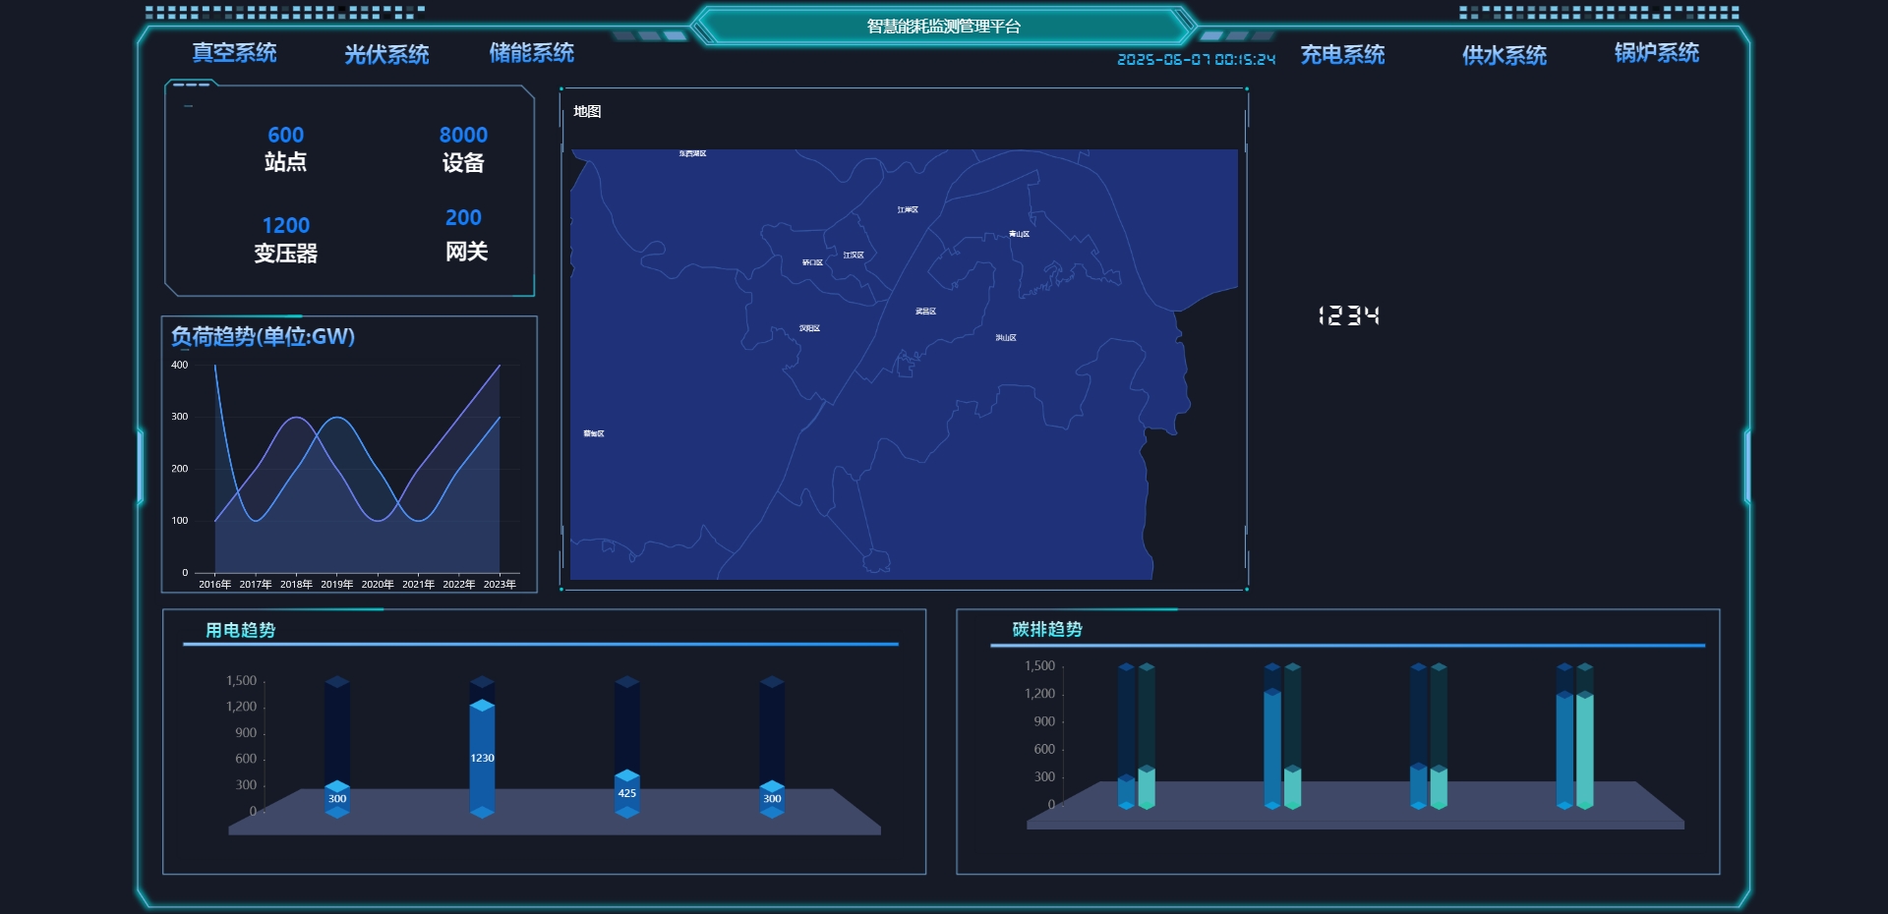Click the 2019年 label on load trend axis
This screenshot has height=914, width=1888.
point(336,585)
